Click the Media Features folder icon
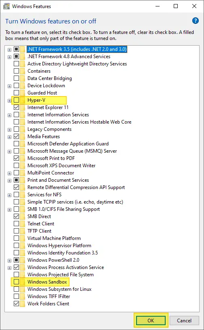204x330 pixels. (x=23, y=137)
